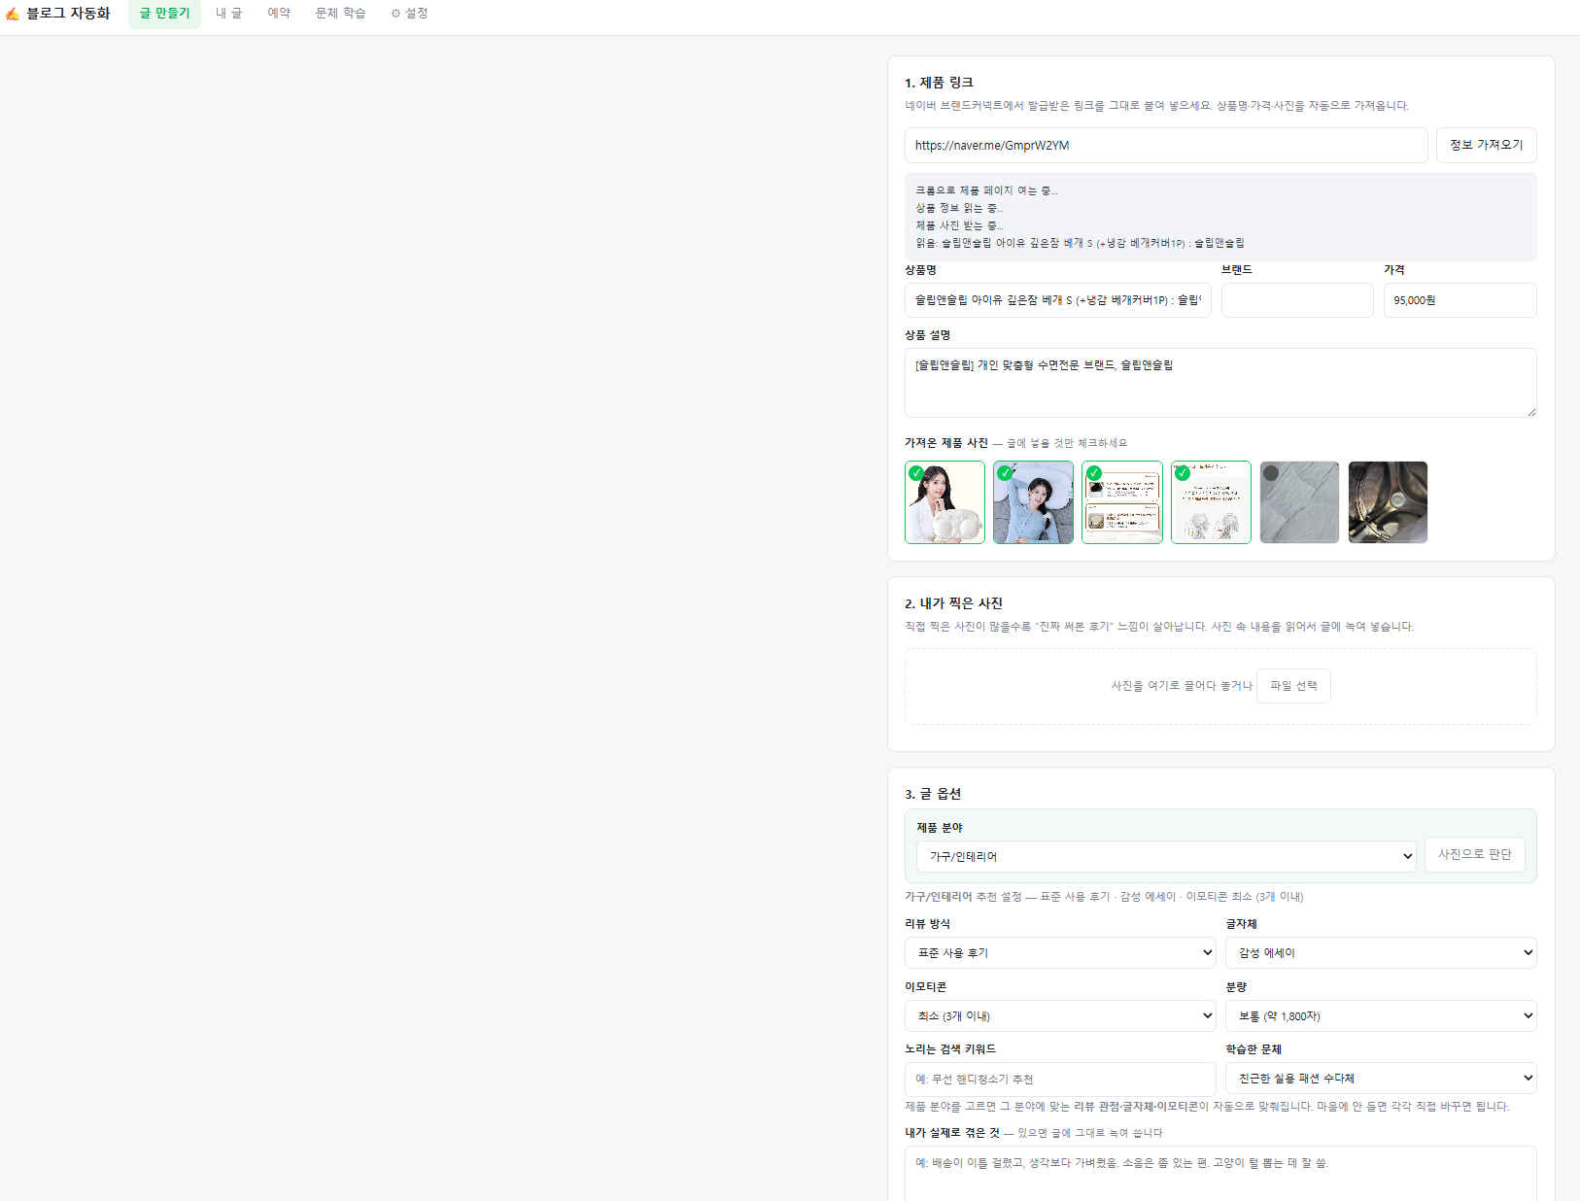Image resolution: width=1580 pixels, height=1201 pixels.
Task: Click the 파일 선택 button
Action: pos(1293,686)
